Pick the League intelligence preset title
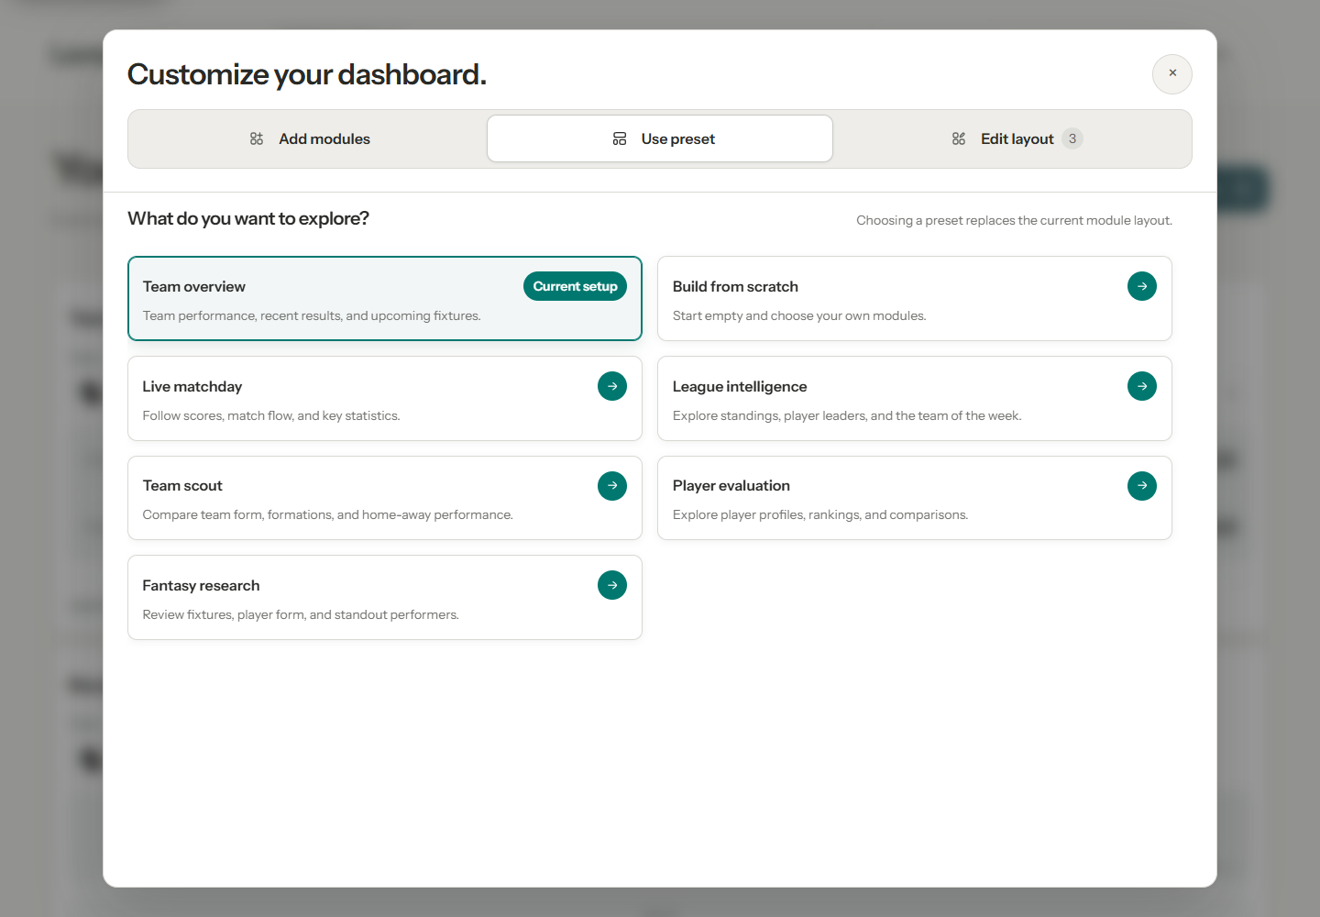This screenshot has width=1320, height=917. (x=740, y=386)
